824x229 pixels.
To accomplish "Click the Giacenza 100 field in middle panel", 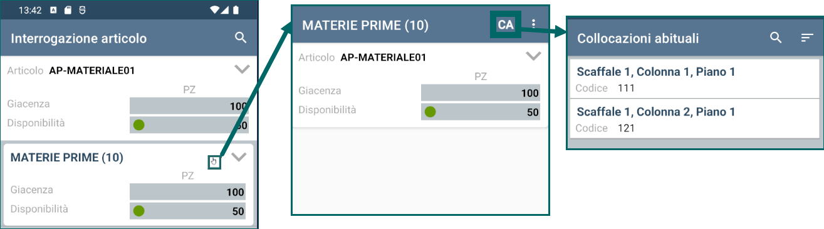I will click(x=480, y=93).
